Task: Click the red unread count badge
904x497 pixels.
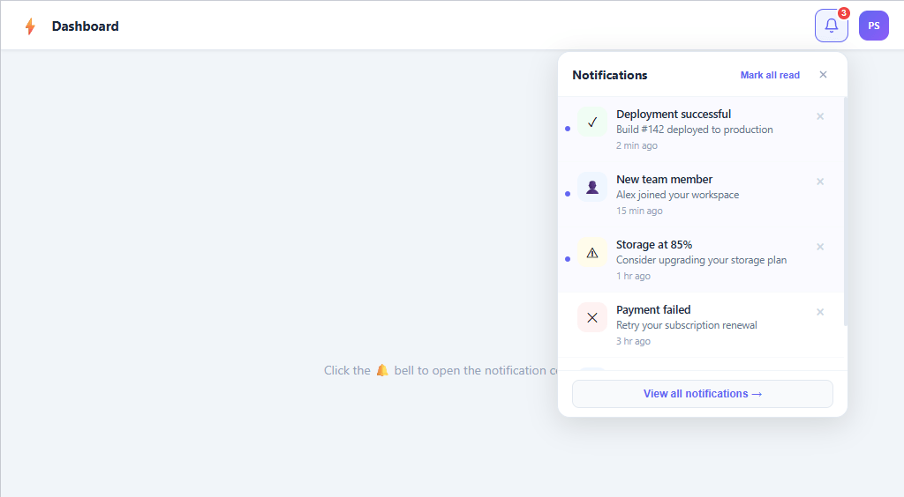Action: (843, 12)
